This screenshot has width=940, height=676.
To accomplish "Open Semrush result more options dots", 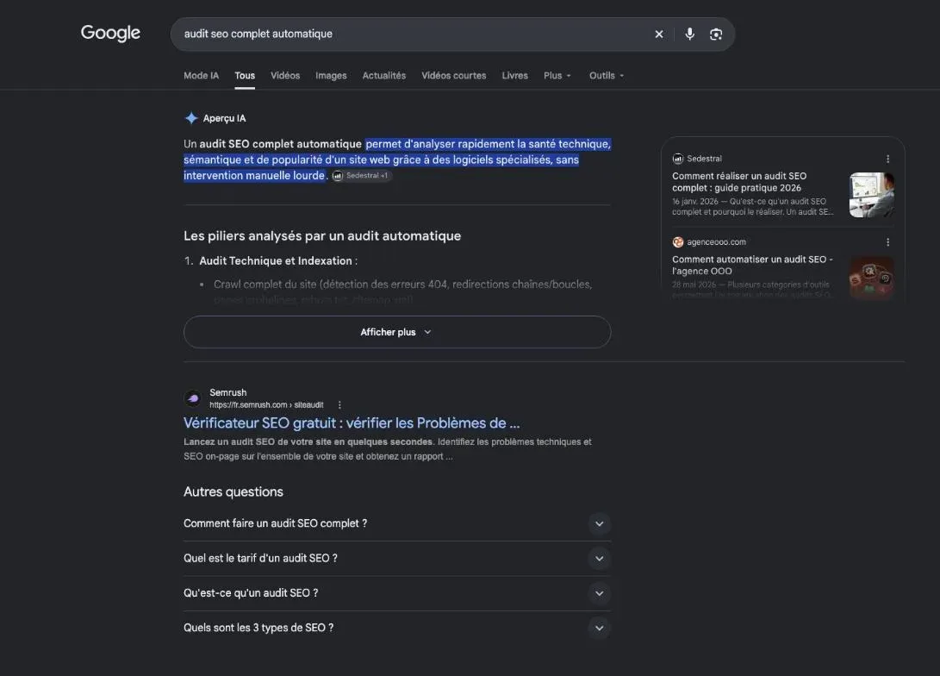I will pyautogui.click(x=339, y=405).
